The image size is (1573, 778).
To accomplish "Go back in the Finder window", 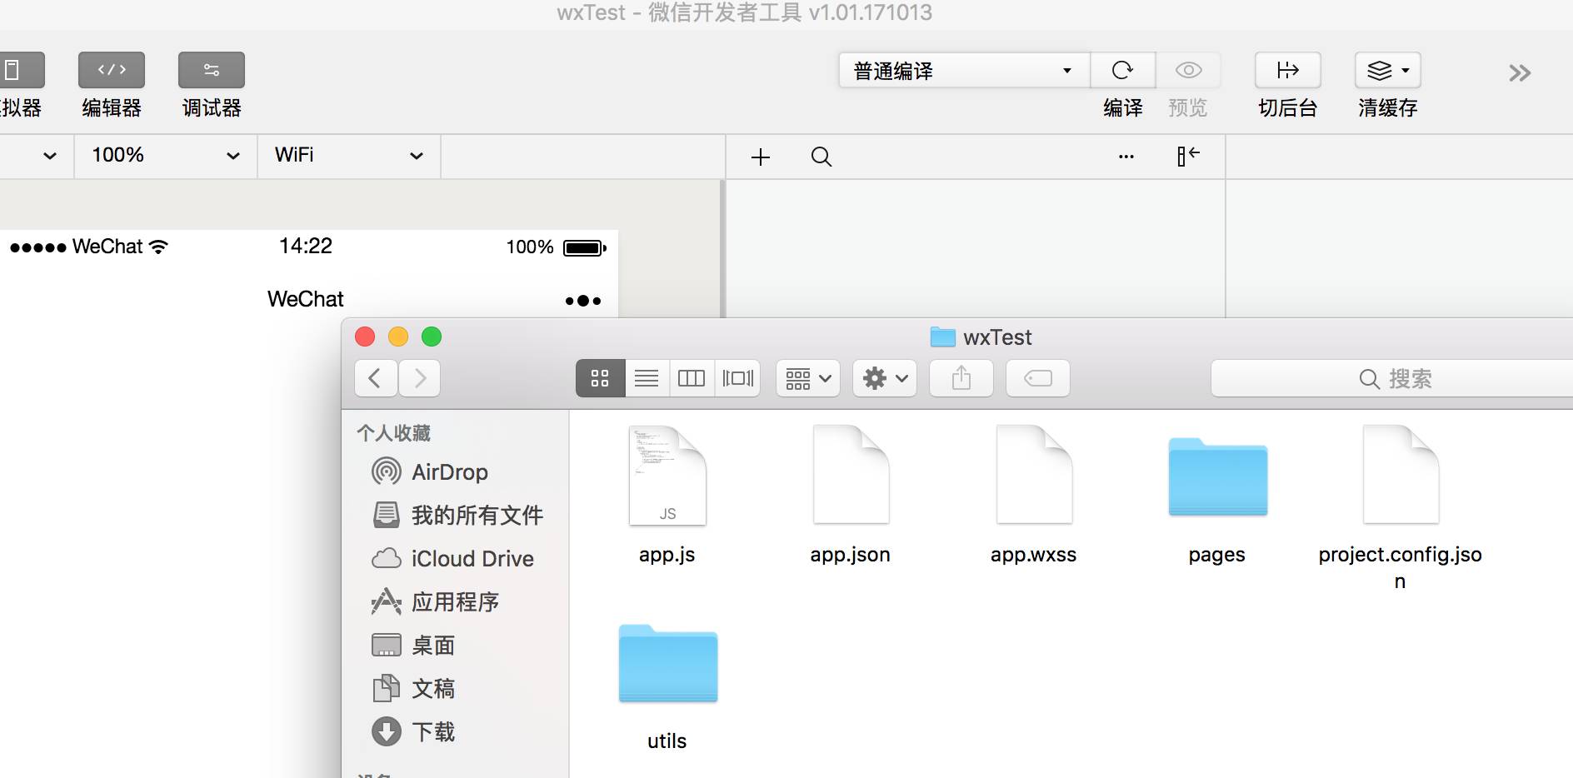I will tap(376, 379).
